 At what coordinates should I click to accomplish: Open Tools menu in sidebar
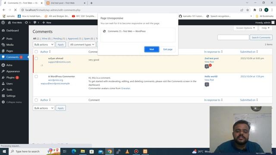[9, 90]
